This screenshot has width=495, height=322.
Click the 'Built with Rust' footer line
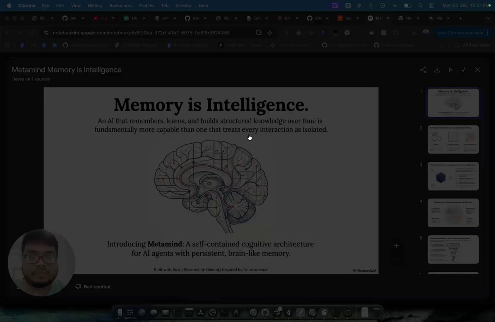[211, 270]
